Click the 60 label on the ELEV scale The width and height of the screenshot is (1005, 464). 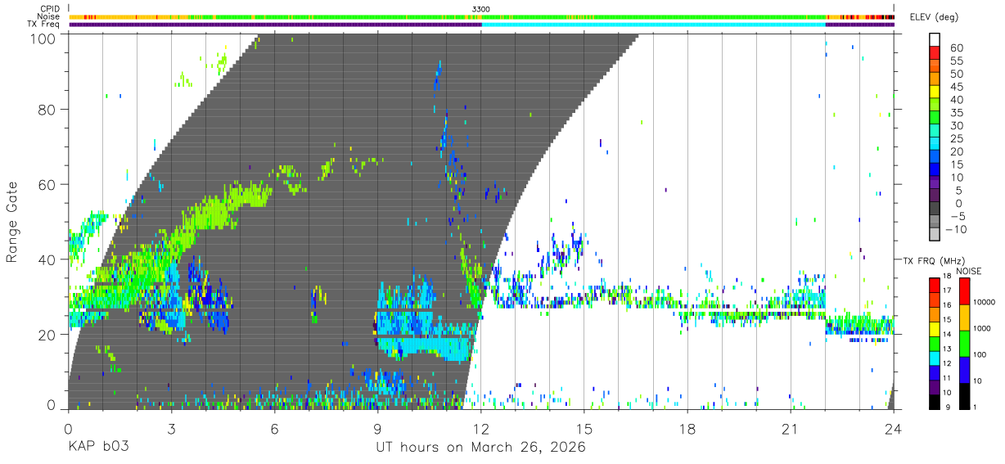[x=957, y=47]
